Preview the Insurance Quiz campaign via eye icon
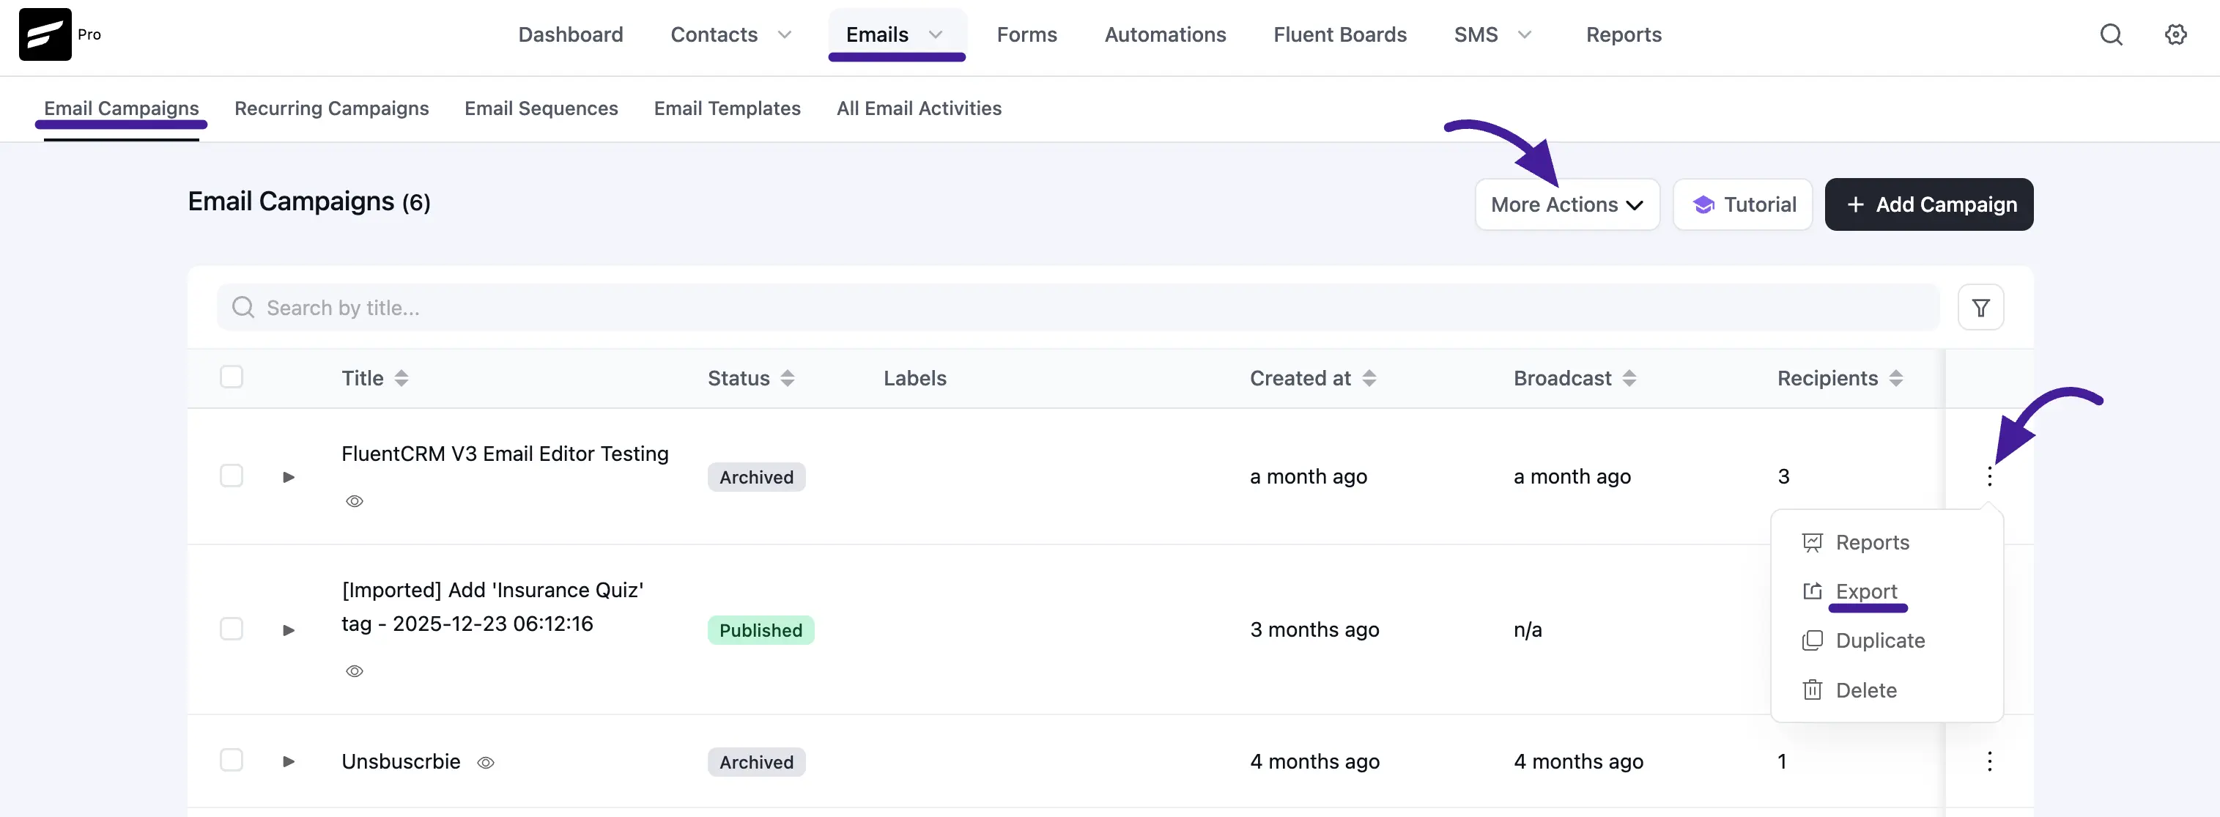The width and height of the screenshot is (2220, 817). click(x=354, y=670)
